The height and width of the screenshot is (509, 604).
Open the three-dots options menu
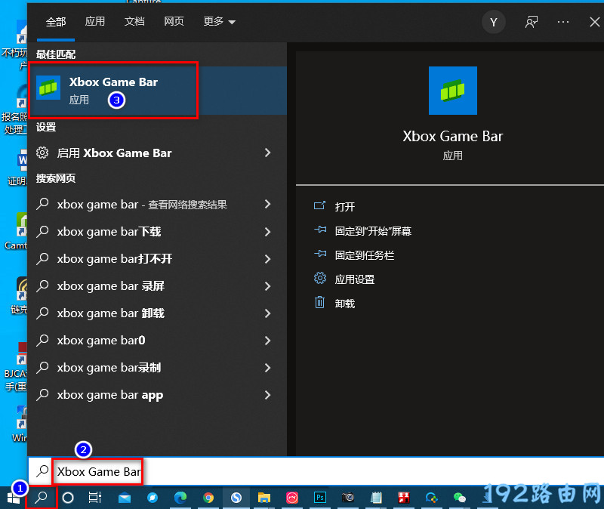(563, 22)
